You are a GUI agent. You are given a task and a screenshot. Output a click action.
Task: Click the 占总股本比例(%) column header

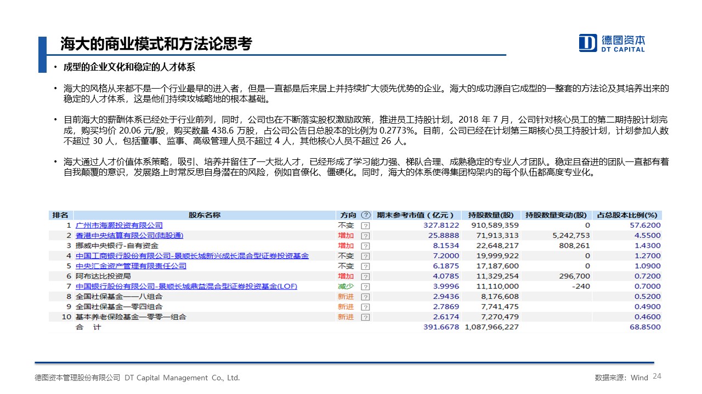click(x=627, y=215)
